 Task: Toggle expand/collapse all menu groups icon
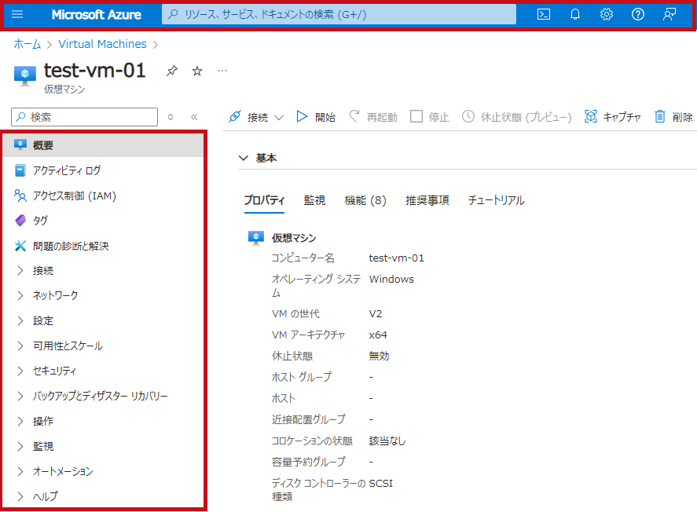[x=171, y=117]
